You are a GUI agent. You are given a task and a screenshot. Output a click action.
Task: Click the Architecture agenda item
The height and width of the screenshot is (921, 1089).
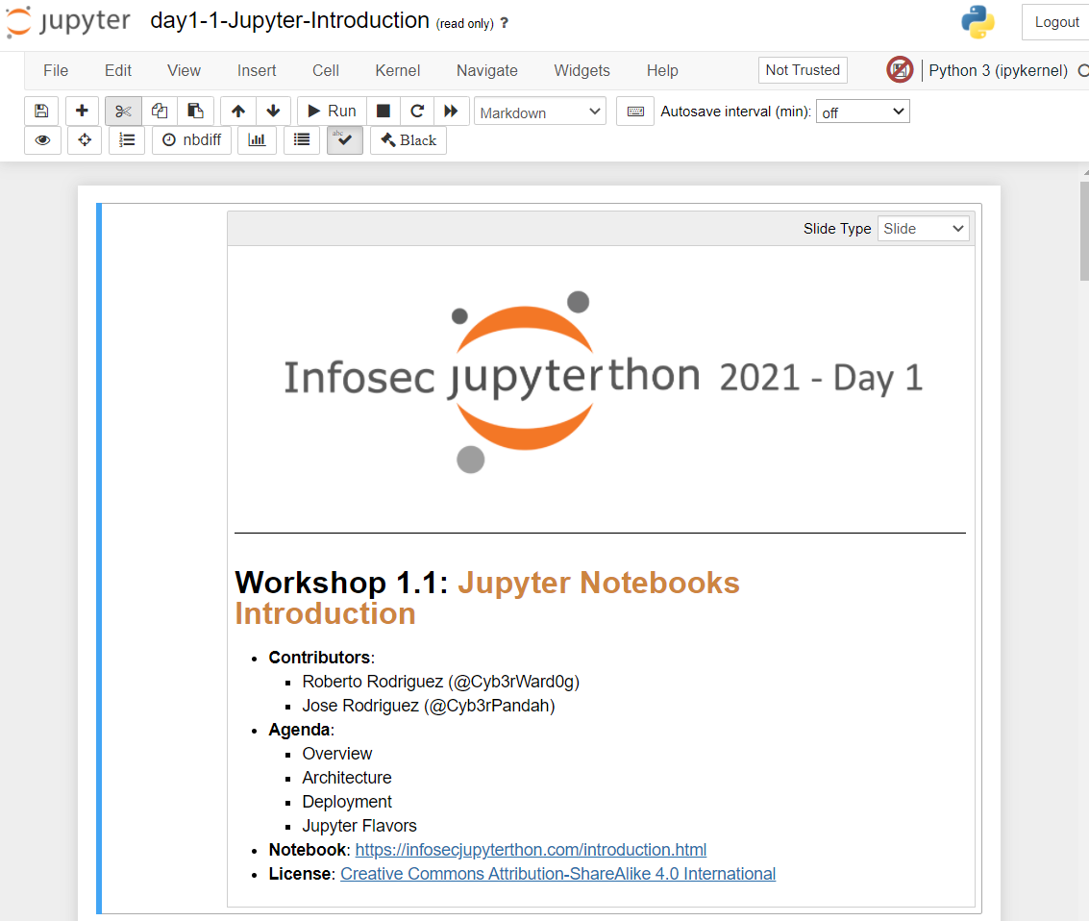347,778
